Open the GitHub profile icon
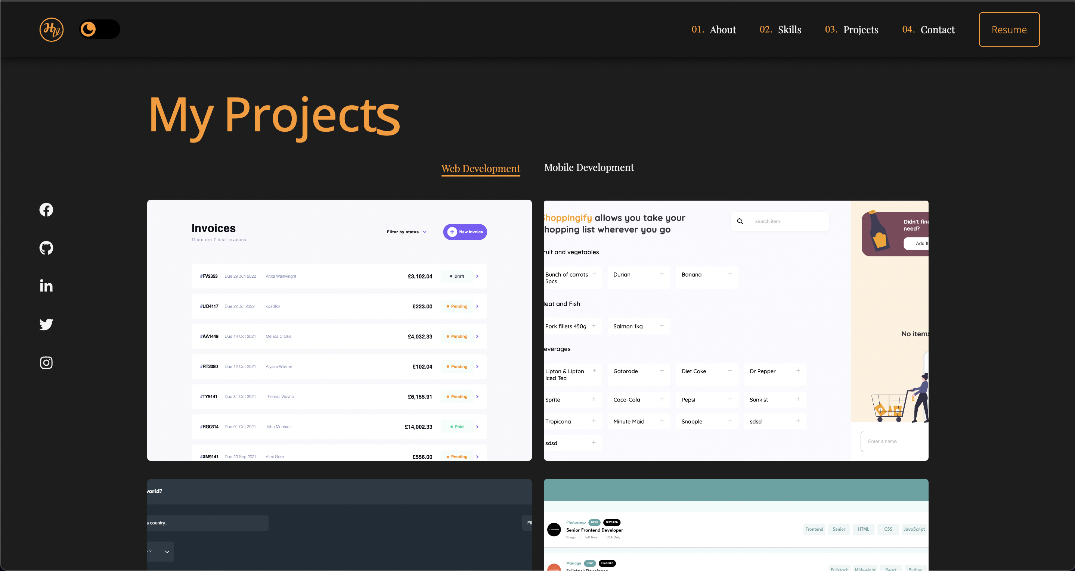 click(x=46, y=248)
